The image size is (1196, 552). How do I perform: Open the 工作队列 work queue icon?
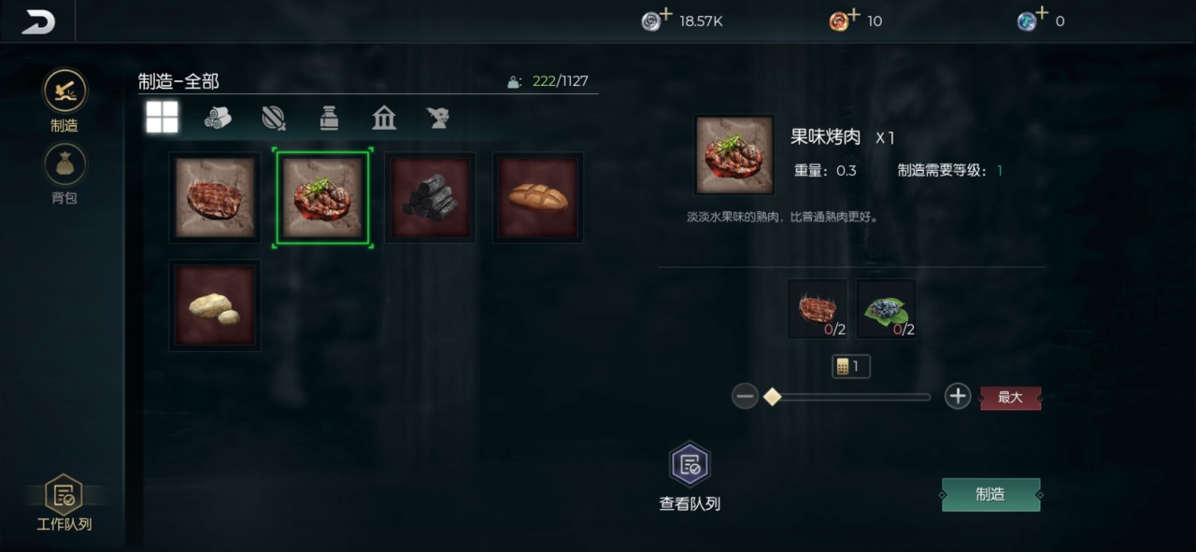tap(64, 494)
